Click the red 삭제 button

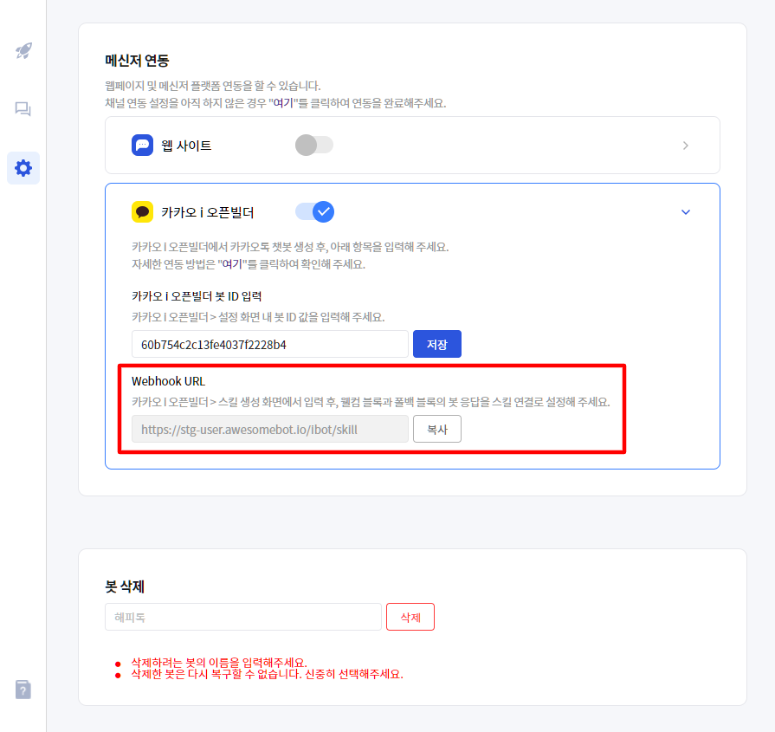click(x=410, y=617)
